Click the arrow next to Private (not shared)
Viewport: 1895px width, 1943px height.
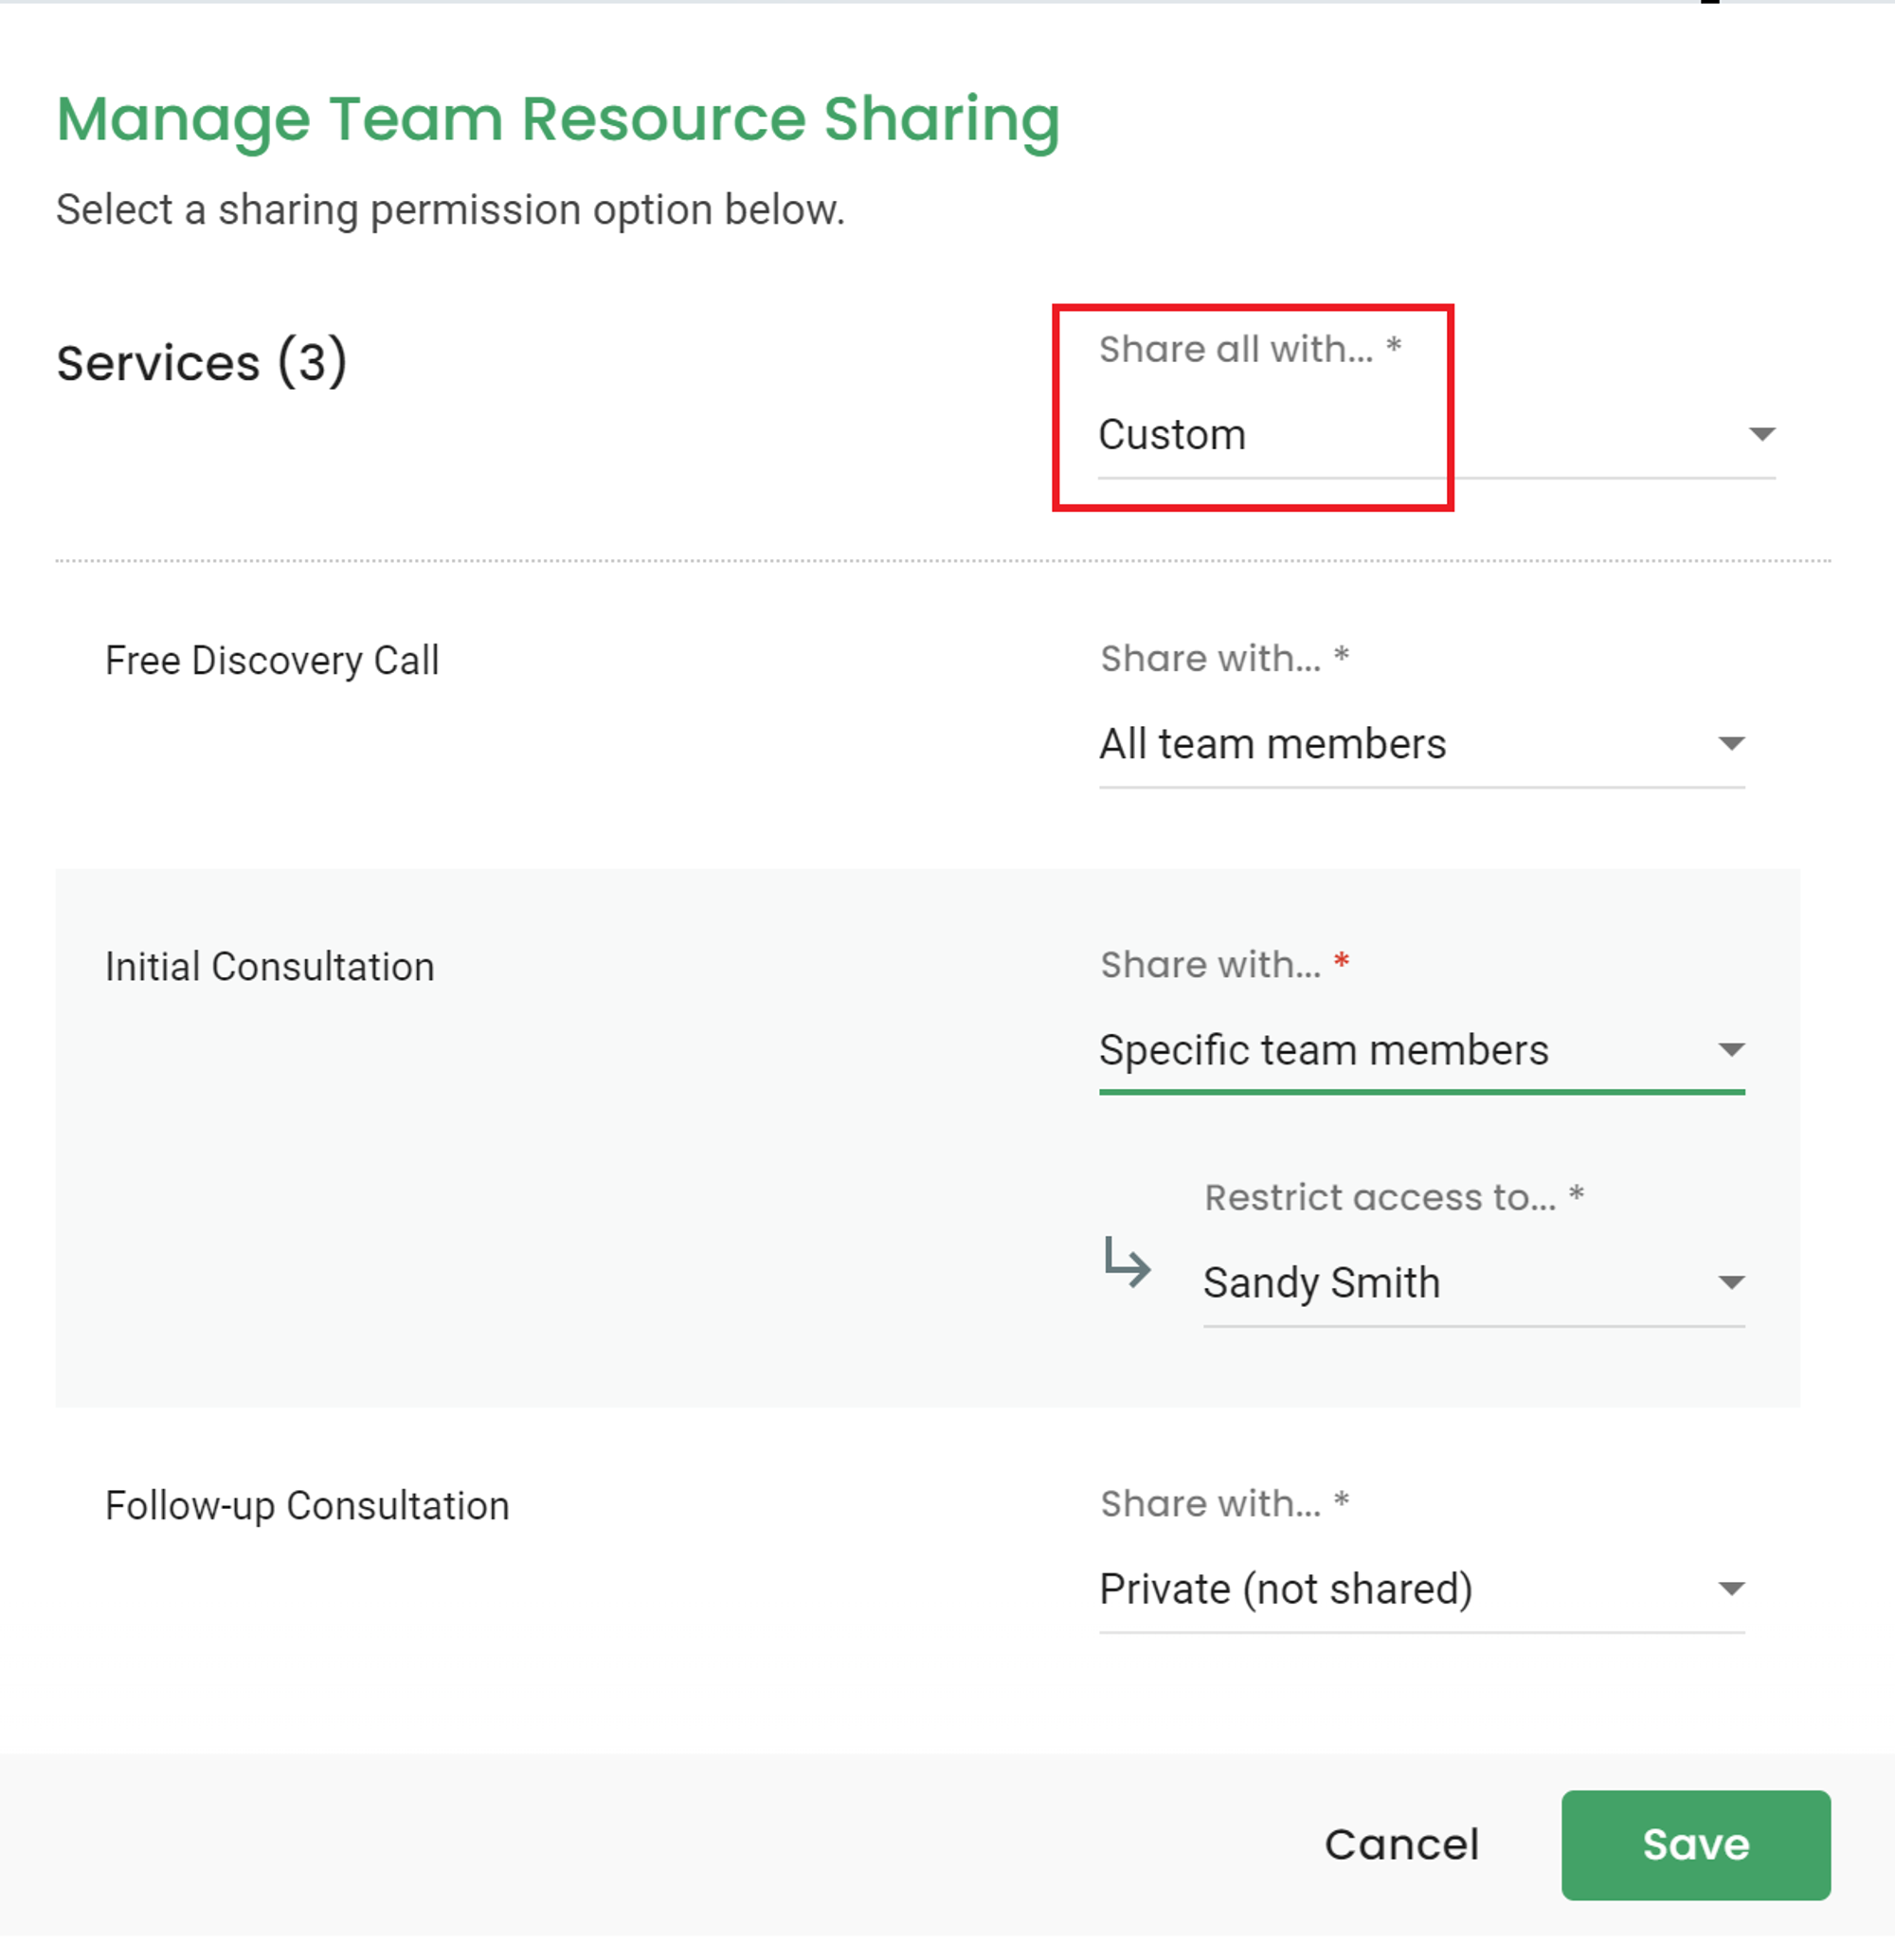1731,1590
